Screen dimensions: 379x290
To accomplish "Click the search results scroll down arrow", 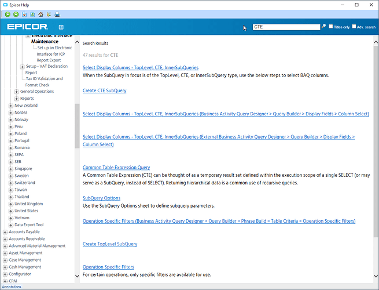I will point(376,276).
